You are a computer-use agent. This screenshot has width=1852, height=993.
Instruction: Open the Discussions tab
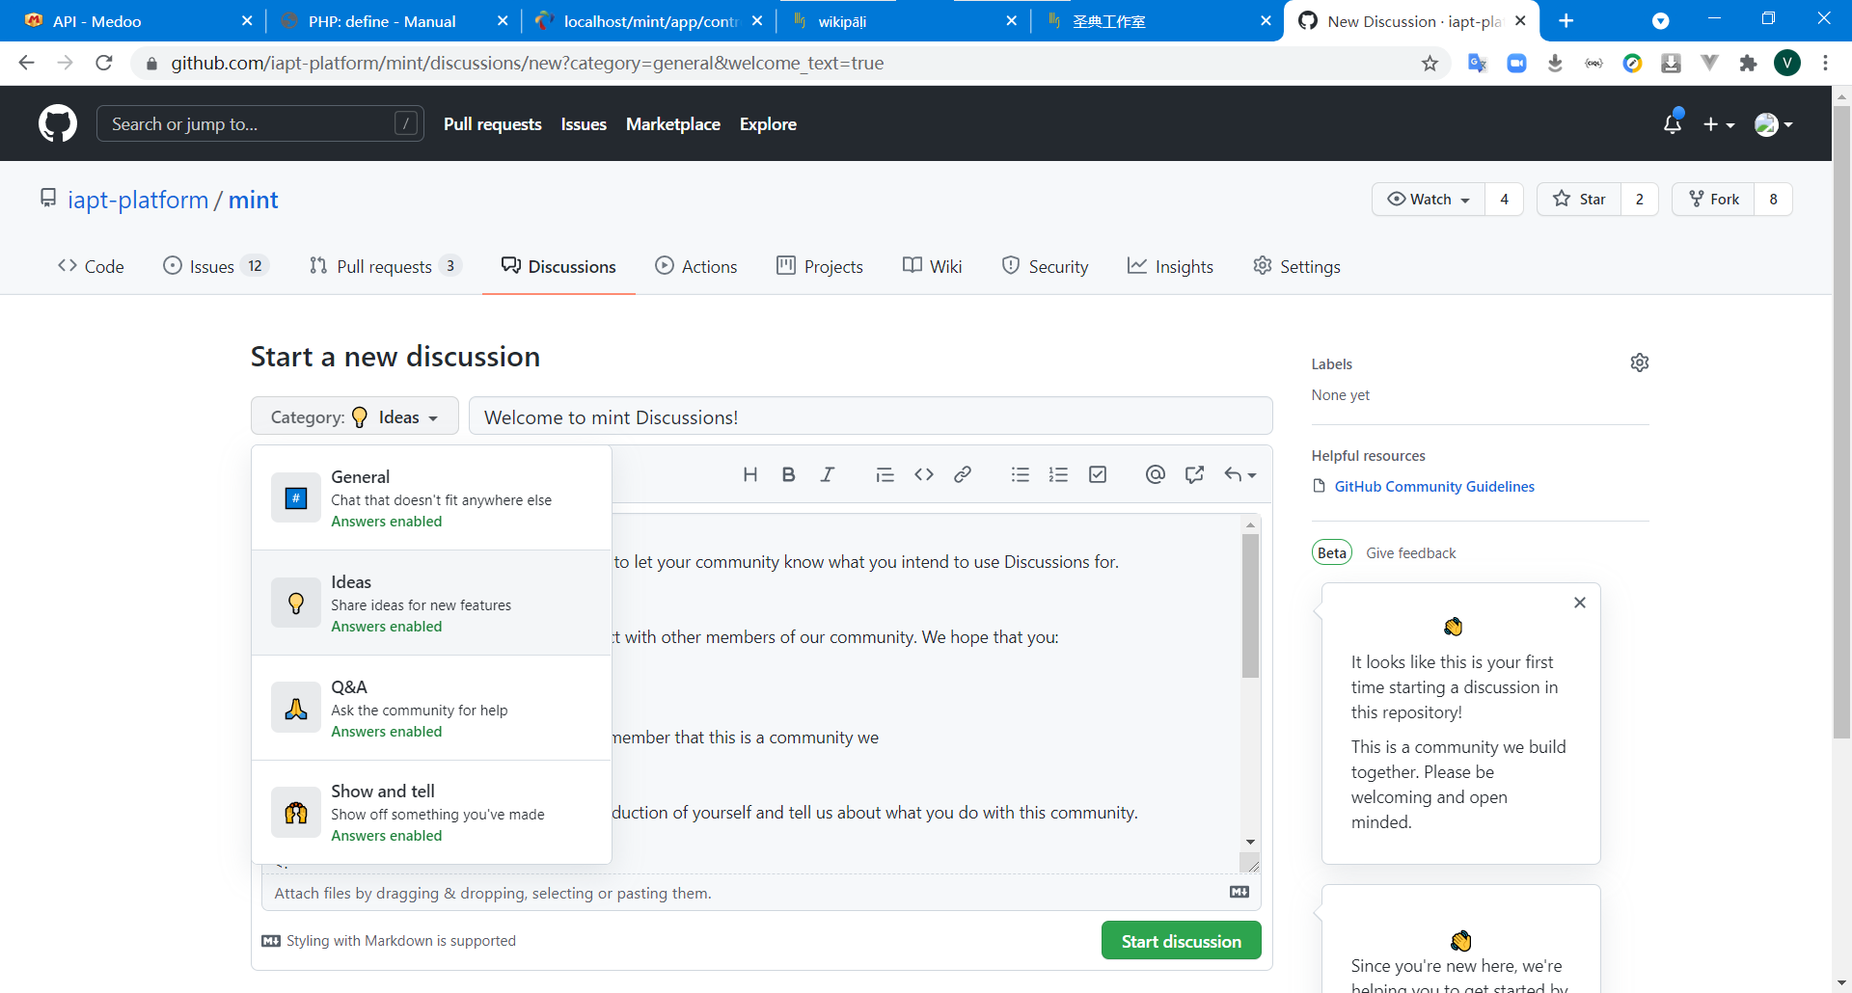pos(558,266)
